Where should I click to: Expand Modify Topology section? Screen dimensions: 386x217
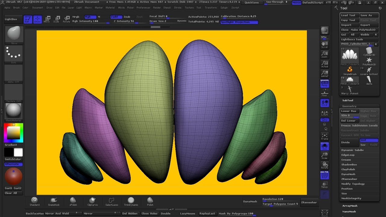click(x=353, y=184)
